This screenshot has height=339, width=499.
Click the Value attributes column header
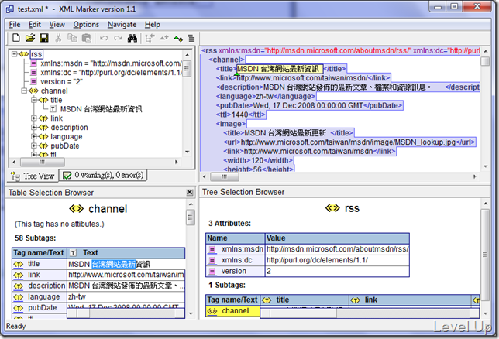pyautogui.click(x=337, y=238)
